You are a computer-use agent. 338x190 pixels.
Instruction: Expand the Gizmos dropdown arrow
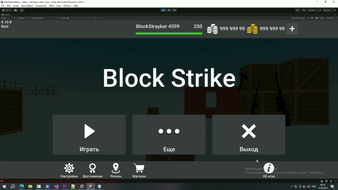[336, 18]
